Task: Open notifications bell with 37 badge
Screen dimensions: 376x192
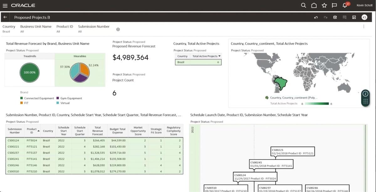Action: [x=345, y=5]
